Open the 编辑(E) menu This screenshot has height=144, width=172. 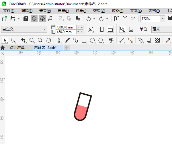pyautogui.click(x=27, y=11)
